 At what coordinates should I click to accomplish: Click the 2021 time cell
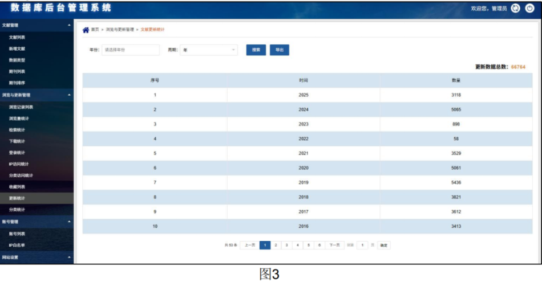(x=304, y=153)
